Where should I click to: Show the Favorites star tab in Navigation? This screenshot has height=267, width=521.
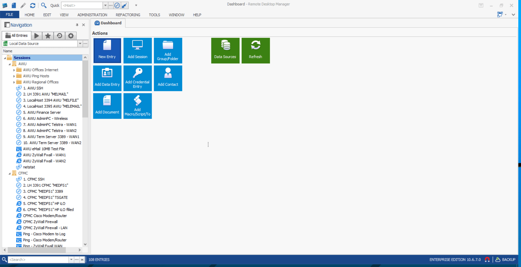coord(48,36)
